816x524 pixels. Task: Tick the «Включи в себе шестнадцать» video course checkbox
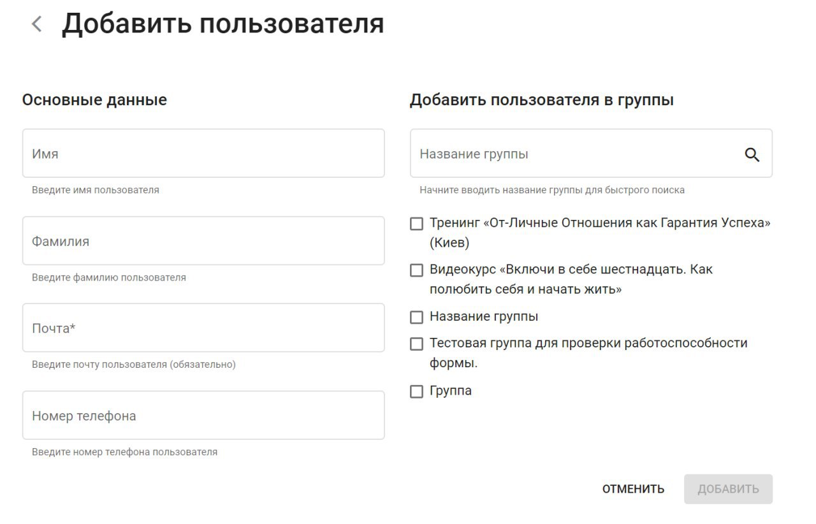pyautogui.click(x=416, y=270)
